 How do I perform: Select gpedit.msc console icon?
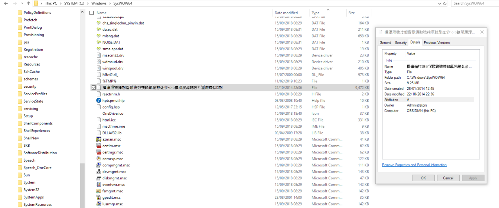(99, 197)
